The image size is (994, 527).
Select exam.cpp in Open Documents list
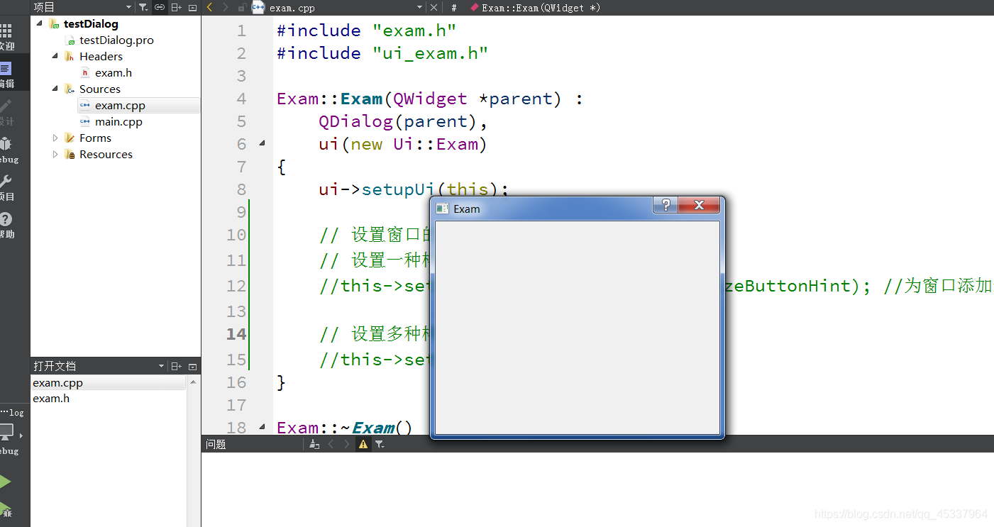[x=109, y=383]
